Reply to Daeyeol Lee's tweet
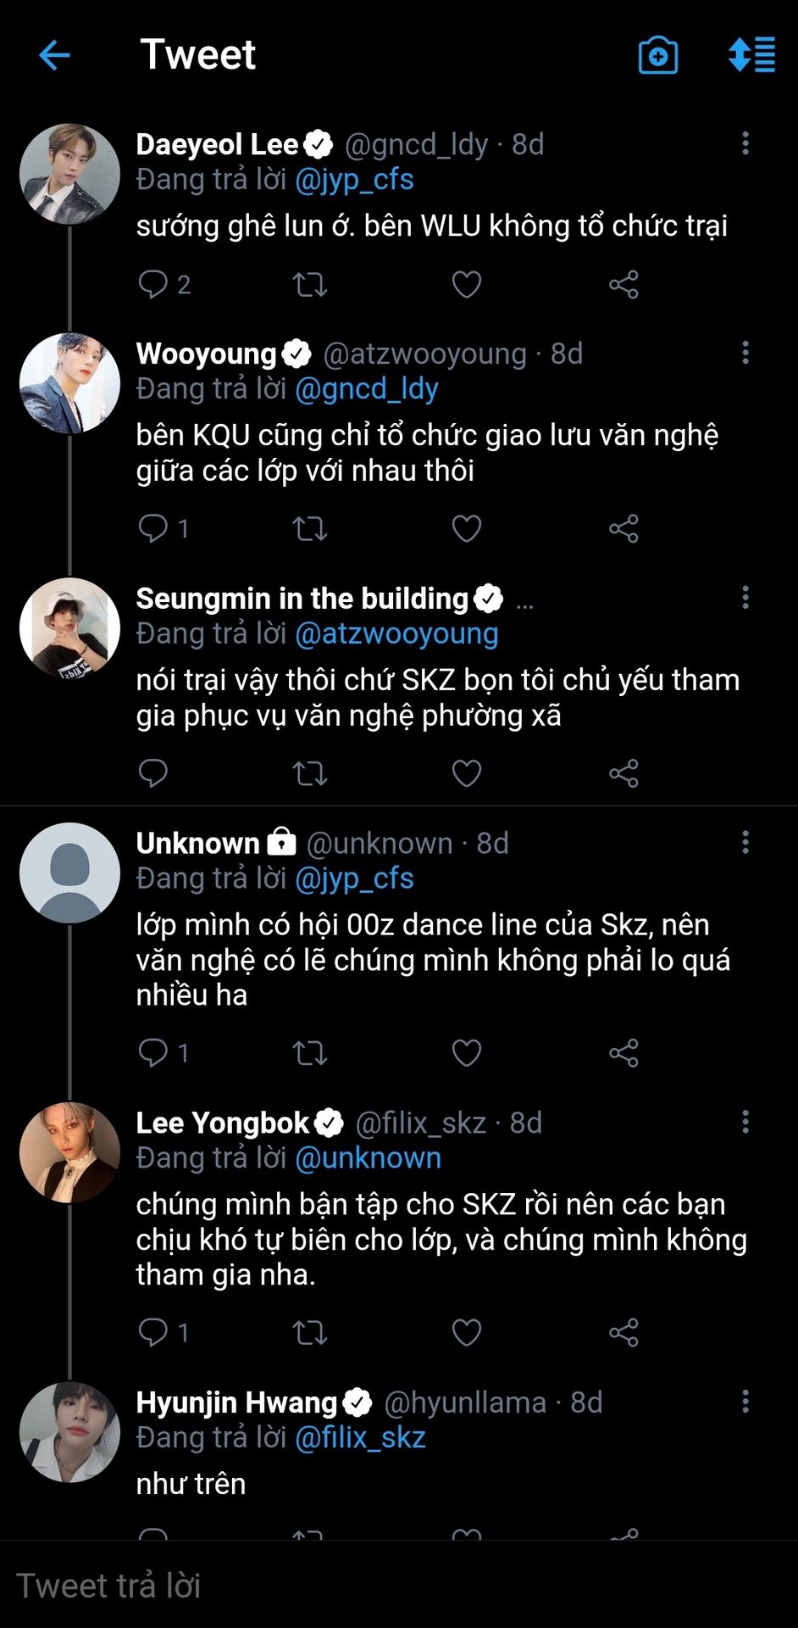This screenshot has height=1628, width=798. pyautogui.click(x=153, y=284)
